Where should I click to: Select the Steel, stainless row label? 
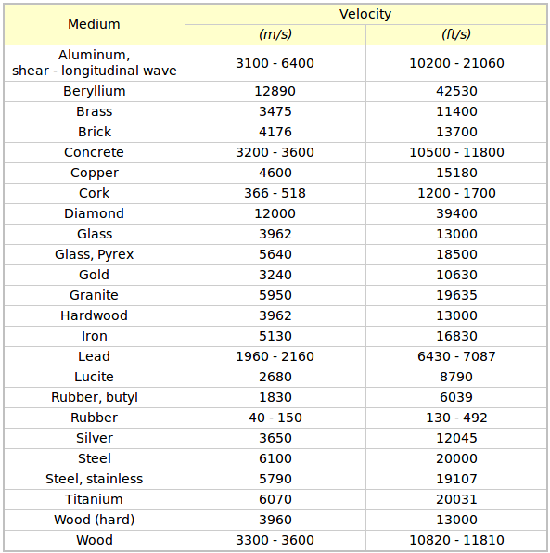click(94, 479)
